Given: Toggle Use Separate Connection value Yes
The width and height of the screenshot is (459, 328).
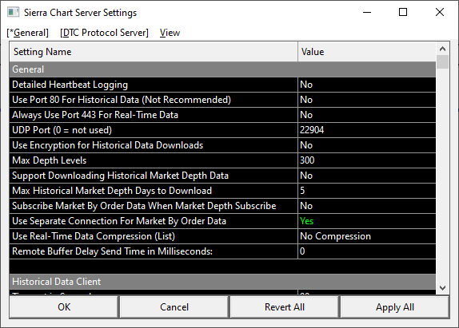Looking at the screenshot, I should (367, 221).
